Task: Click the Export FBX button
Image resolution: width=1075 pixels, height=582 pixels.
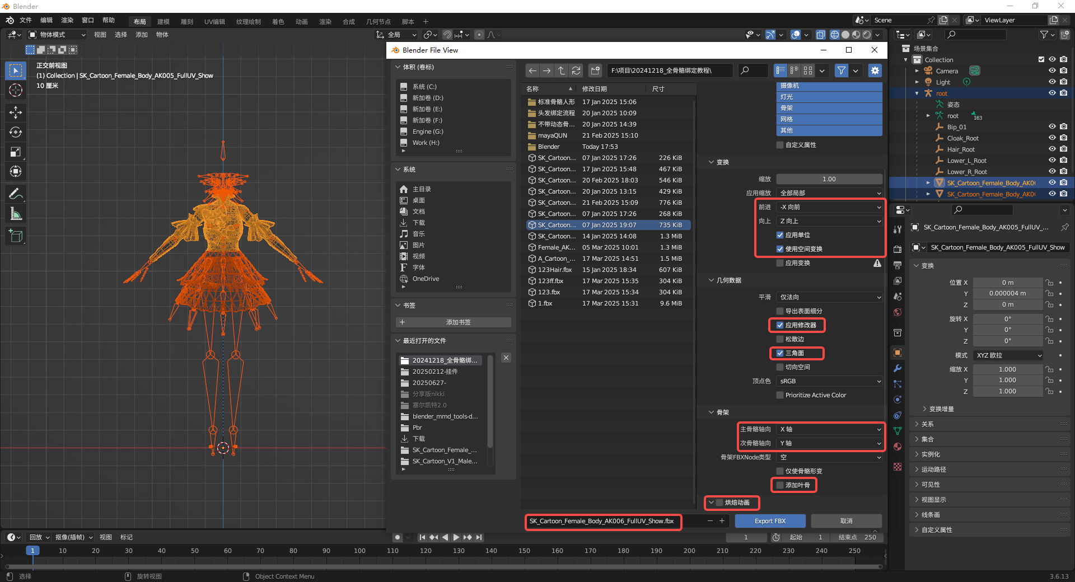Action: pos(770,521)
